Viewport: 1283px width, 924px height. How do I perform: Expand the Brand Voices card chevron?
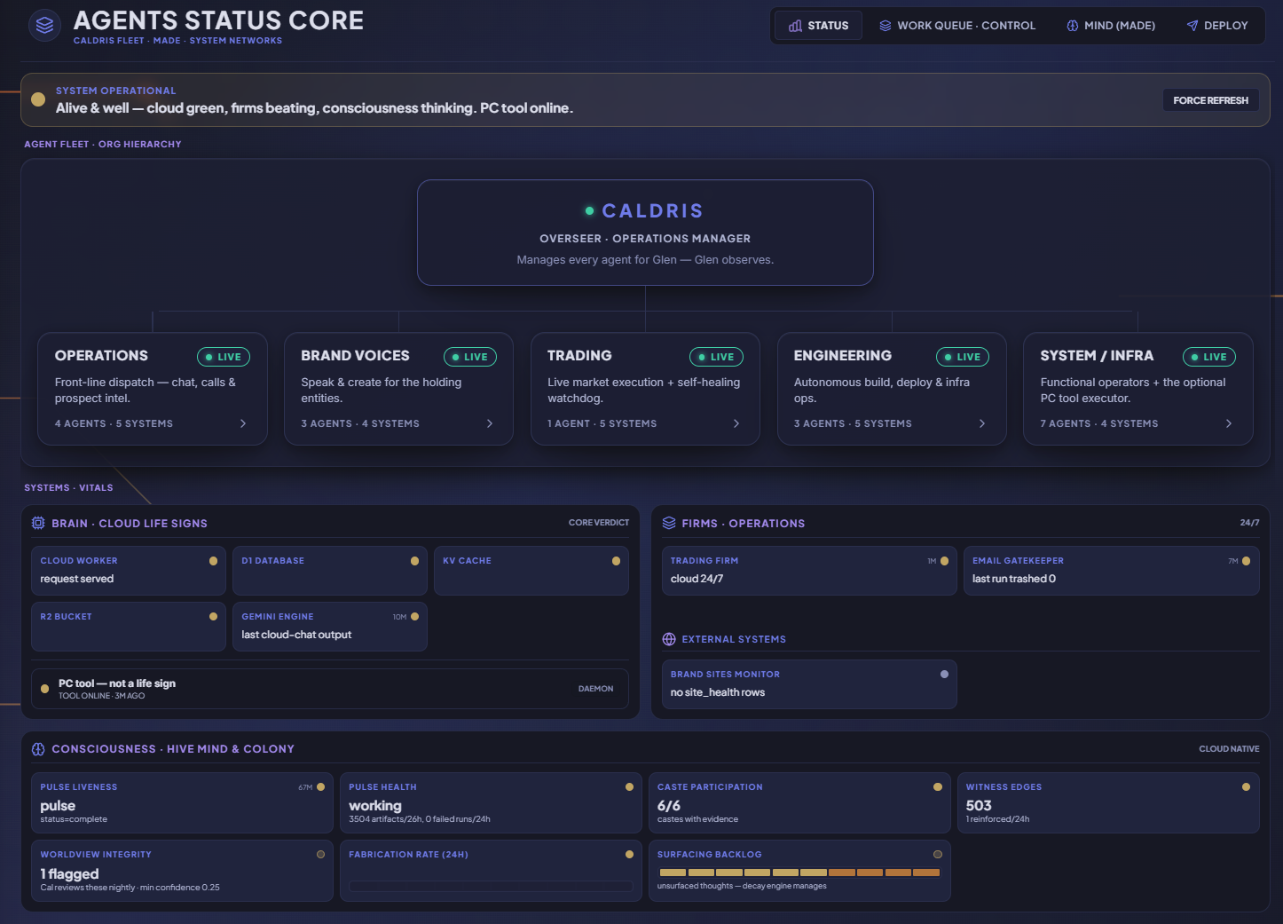(x=490, y=423)
